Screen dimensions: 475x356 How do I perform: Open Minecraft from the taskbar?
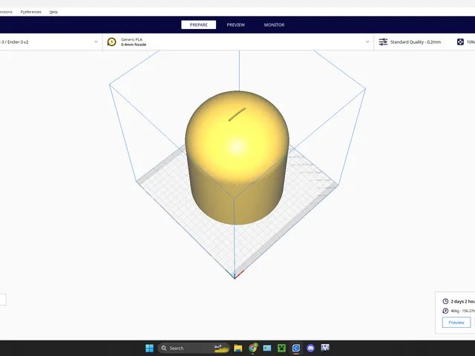(x=282, y=348)
